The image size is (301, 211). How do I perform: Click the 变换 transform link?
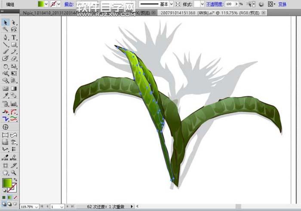point(282,4)
